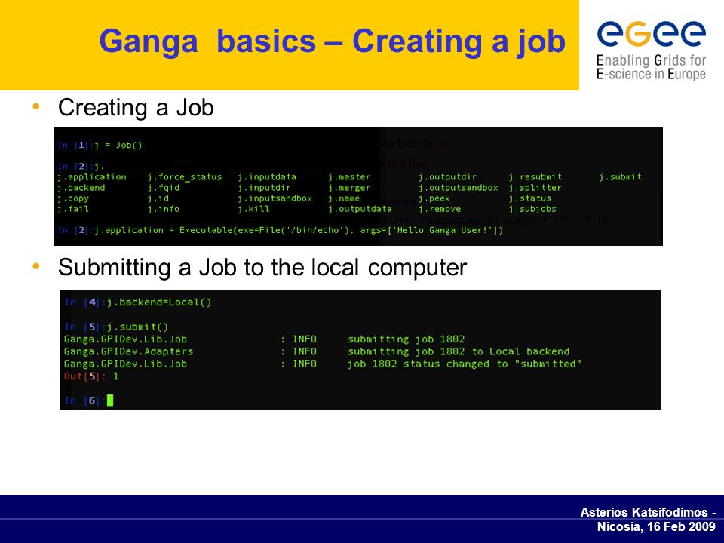
Task: Click the 'j.inputsandbox' completion entry
Action: (x=275, y=198)
